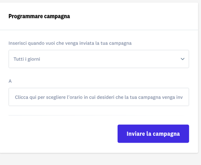Expand the campaign frequency selector

pos(99,59)
